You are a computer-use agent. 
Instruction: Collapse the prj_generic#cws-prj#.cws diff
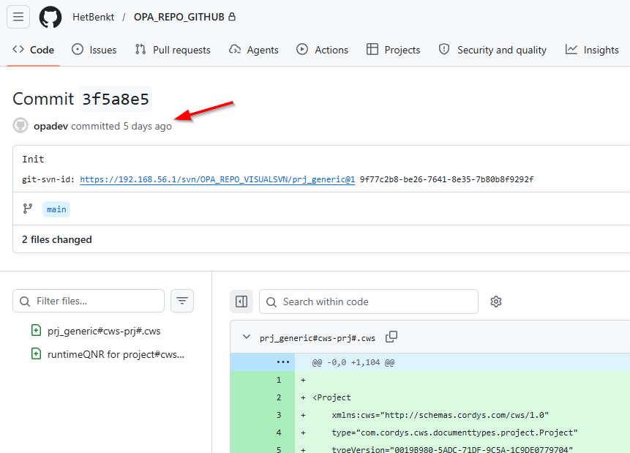click(x=247, y=337)
